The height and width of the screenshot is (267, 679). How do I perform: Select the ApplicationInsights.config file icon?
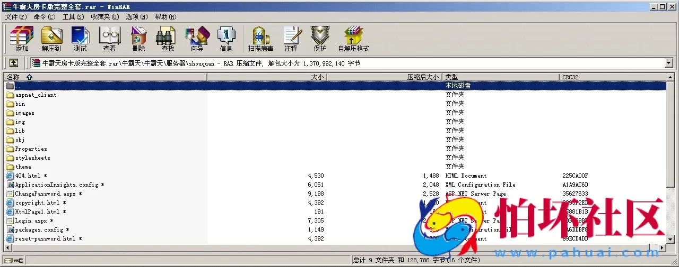pos(10,185)
